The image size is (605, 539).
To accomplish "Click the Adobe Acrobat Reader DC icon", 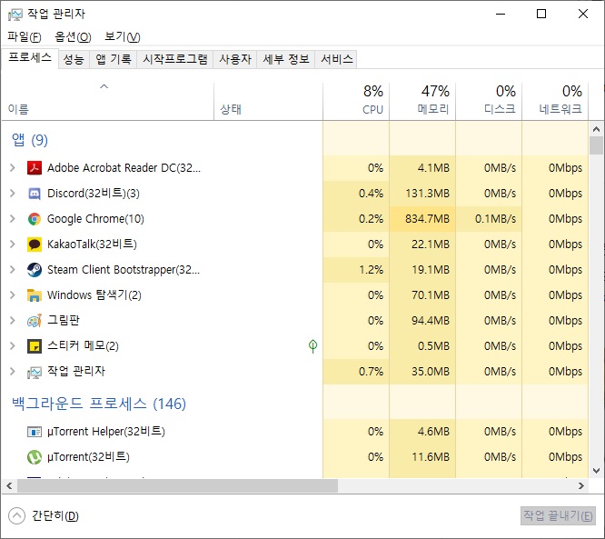I will point(35,168).
